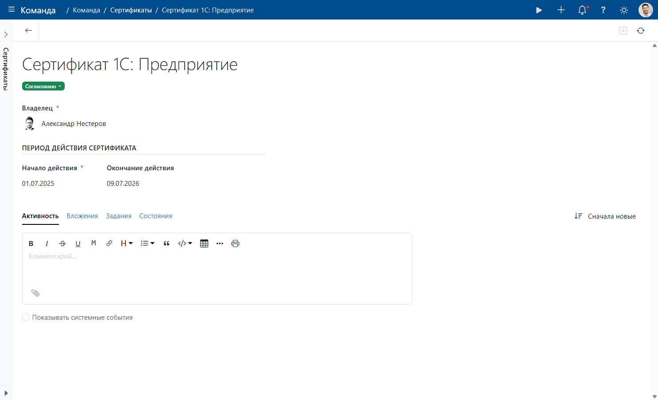The width and height of the screenshot is (658, 400).
Task: Click the owner's avatar photo
Action: (30, 123)
